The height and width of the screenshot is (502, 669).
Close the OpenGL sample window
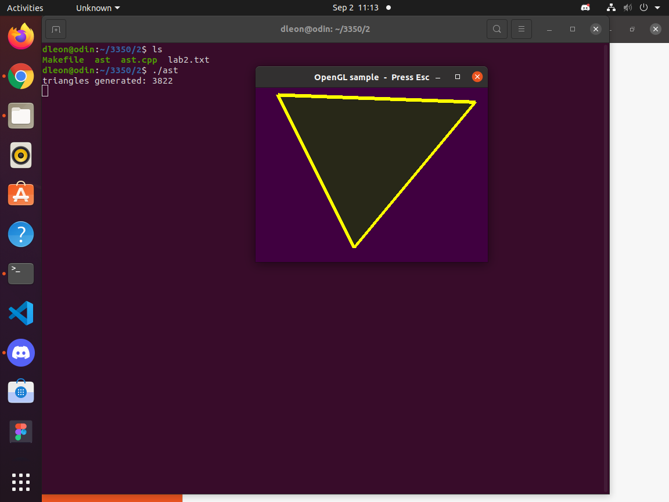[477, 77]
